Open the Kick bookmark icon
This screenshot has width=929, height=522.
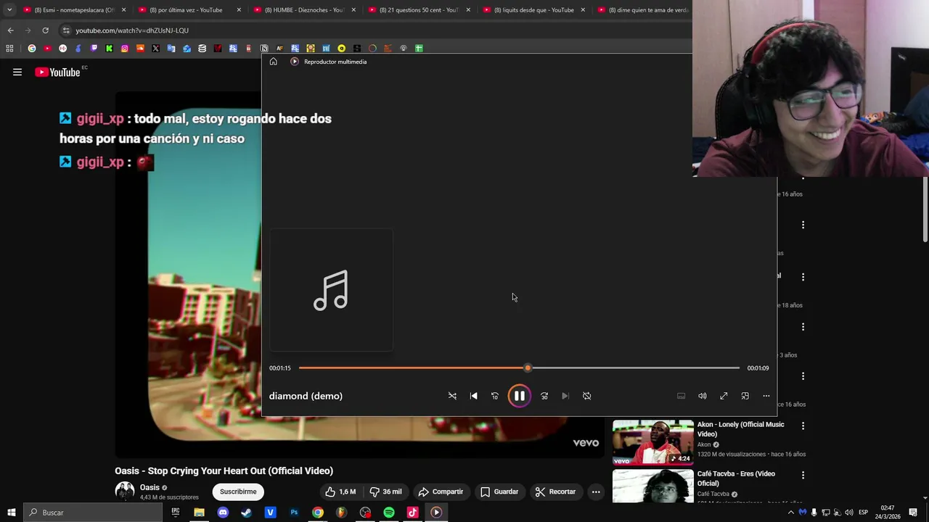109,49
